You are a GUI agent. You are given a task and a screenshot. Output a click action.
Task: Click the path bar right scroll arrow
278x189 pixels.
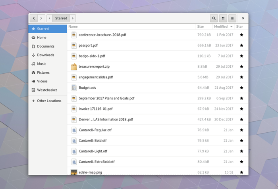pos(73,18)
